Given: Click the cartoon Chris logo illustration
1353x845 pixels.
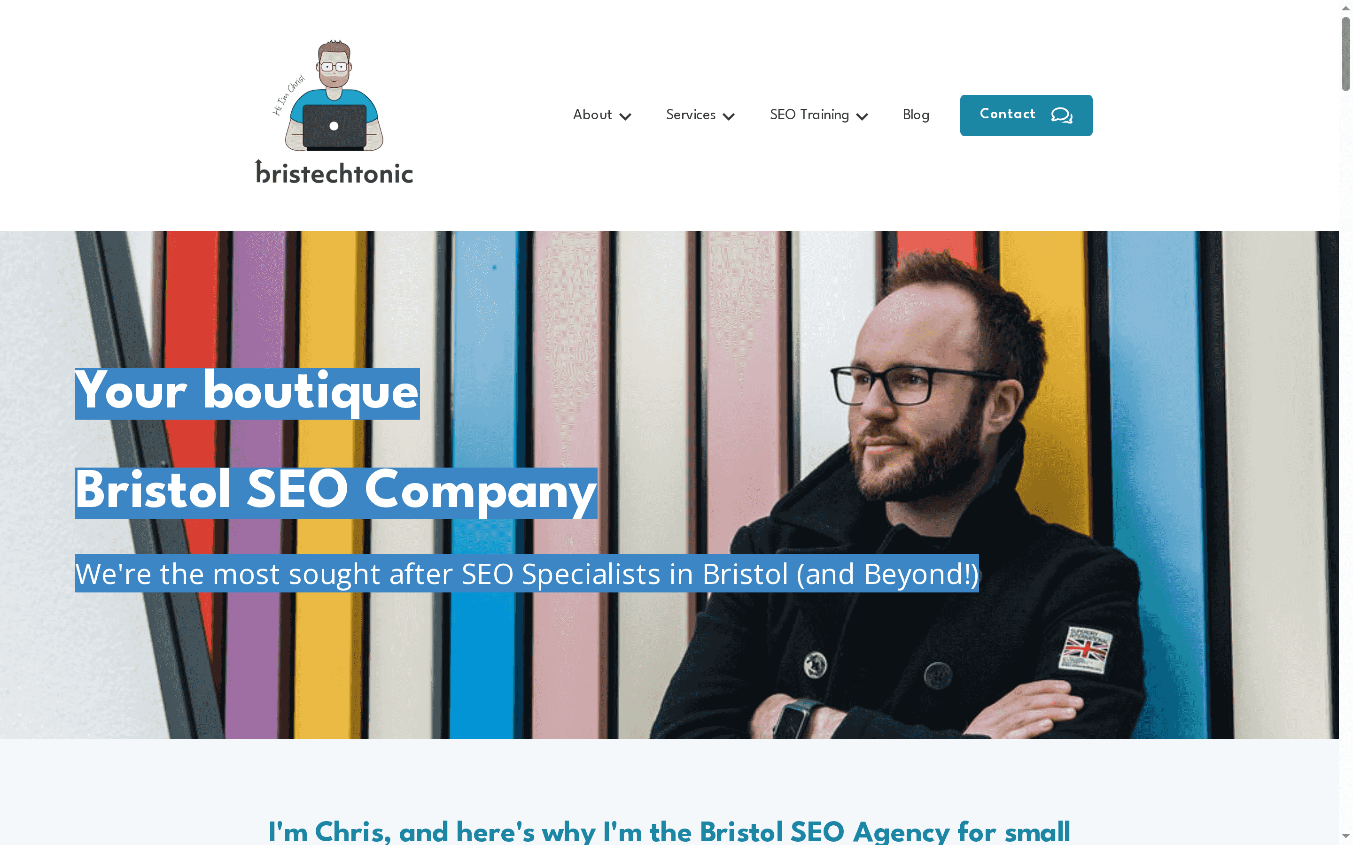Looking at the screenshot, I should 334,95.
